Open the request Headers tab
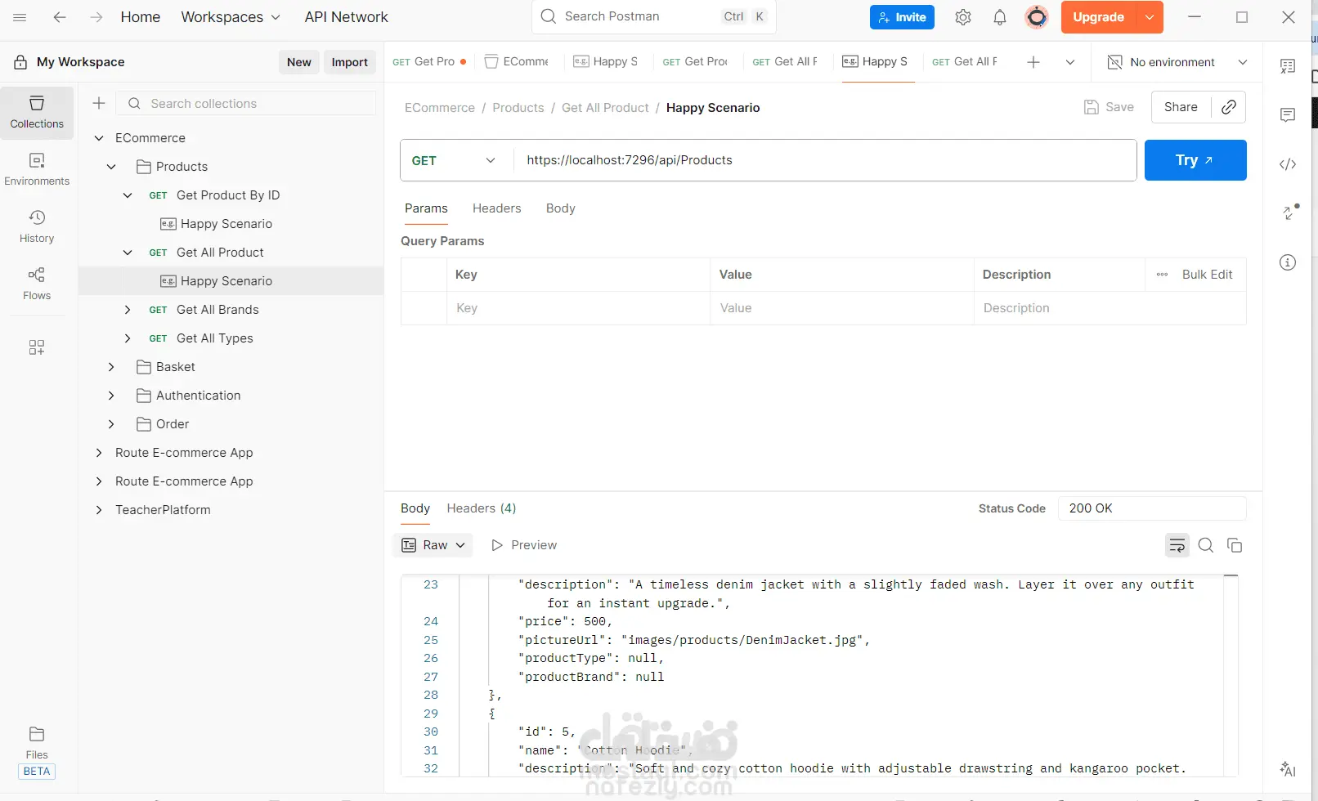This screenshot has width=1318, height=801. tap(496, 208)
